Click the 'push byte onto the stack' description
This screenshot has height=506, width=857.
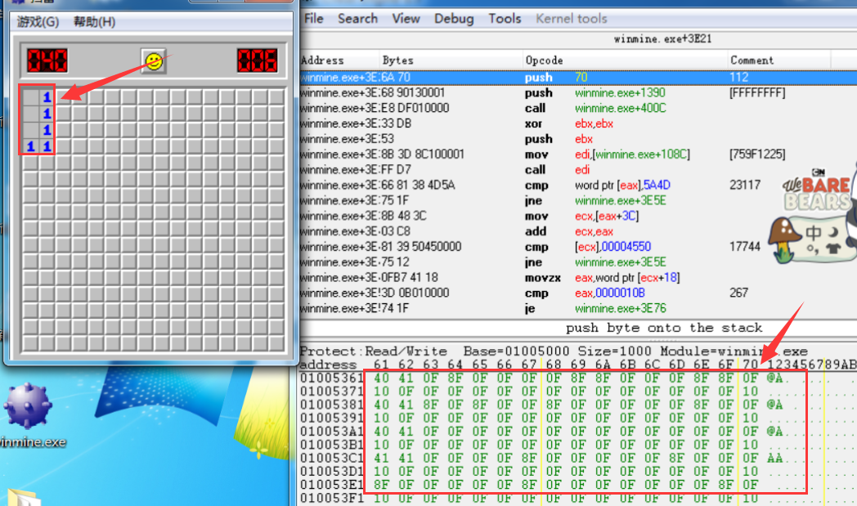pyautogui.click(x=663, y=328)
